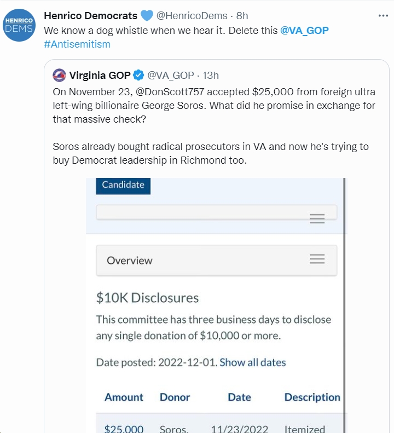
Task: Open the Virginia GOP display name
Action: click(100, 75)
